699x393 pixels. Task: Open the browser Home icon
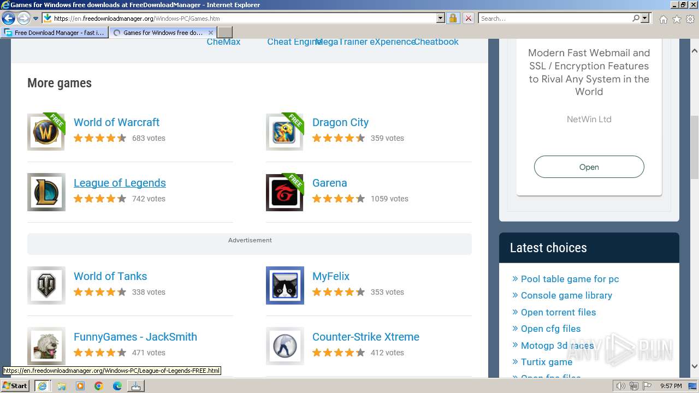point(663,19)
